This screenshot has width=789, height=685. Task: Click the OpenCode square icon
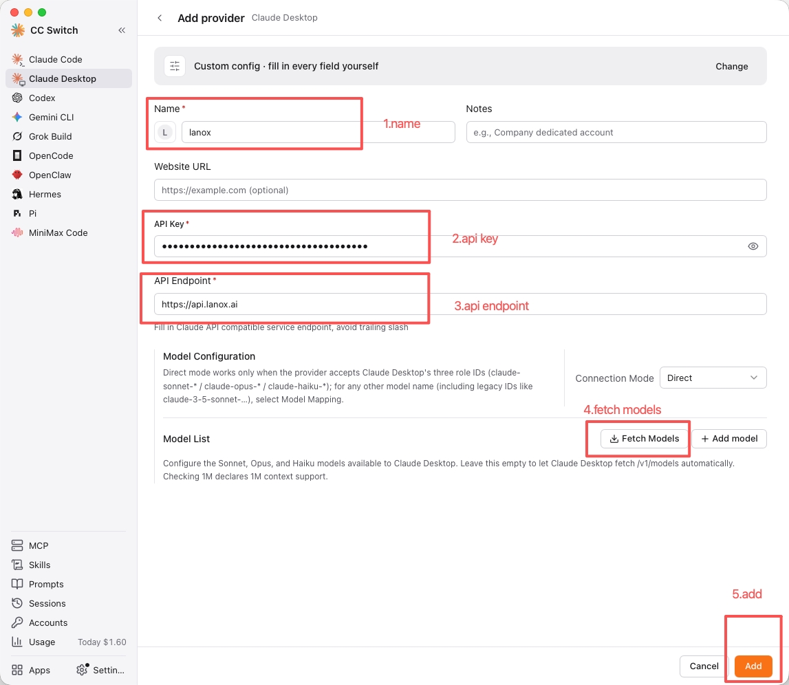17,155
